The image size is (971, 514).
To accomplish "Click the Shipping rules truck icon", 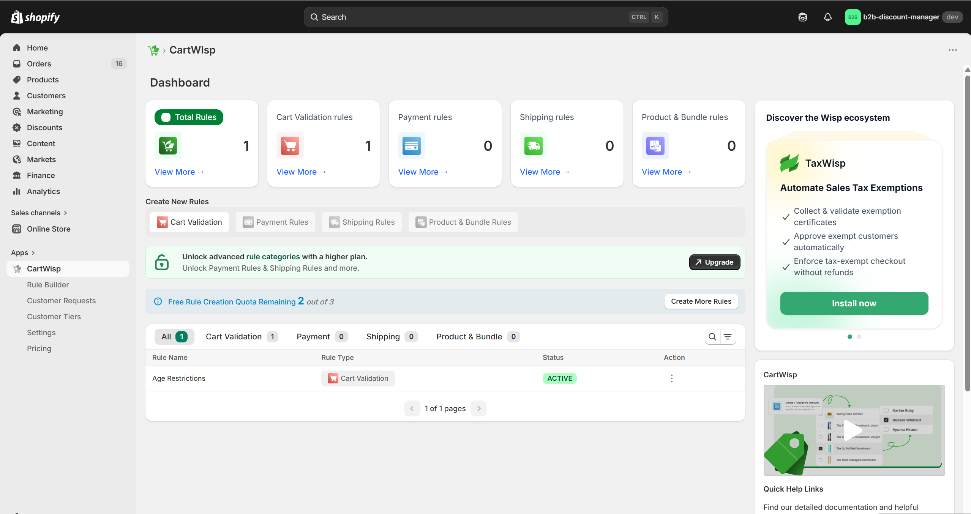I will (x=534, y=146).
